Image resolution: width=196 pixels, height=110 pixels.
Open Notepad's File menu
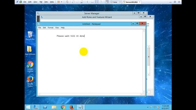click(40, 28)
